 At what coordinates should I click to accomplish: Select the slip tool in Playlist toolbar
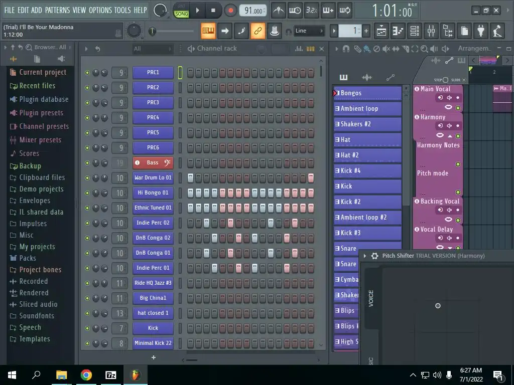(396, 49)
